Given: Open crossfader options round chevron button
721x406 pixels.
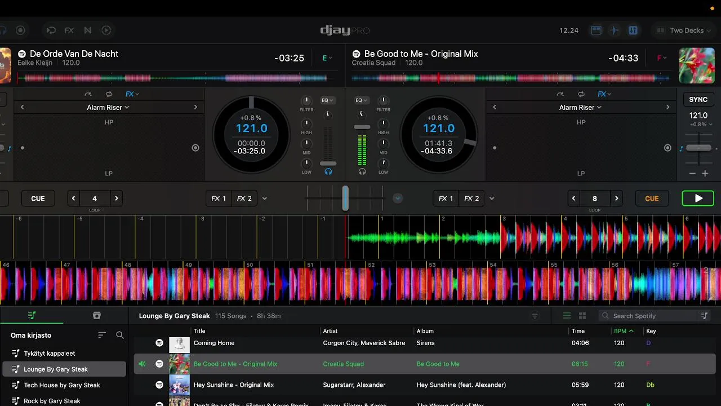Looking at the screenshot, I should click(398, 198).
